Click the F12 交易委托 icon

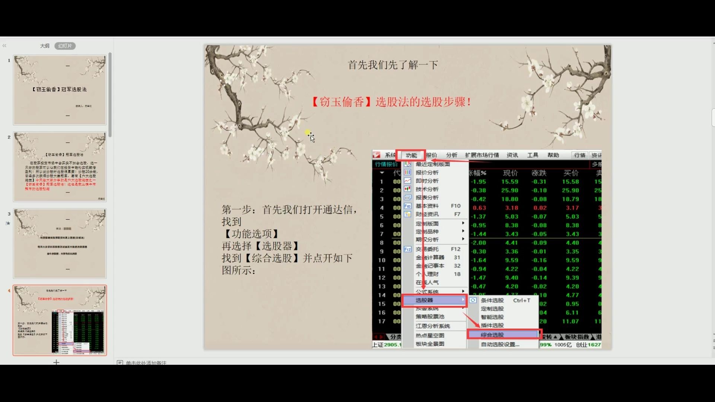click(407, 249)
